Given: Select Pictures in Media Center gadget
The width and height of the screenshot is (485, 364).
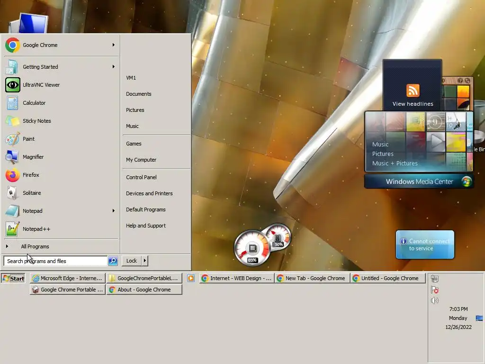Looking at the screenshot, I should (383, 154).
